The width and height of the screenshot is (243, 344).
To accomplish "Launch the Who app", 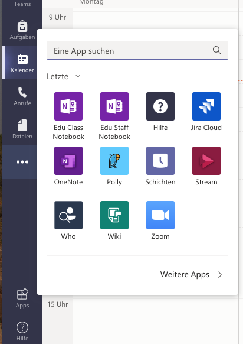I will pyautogui.click(x=68, y=220).
